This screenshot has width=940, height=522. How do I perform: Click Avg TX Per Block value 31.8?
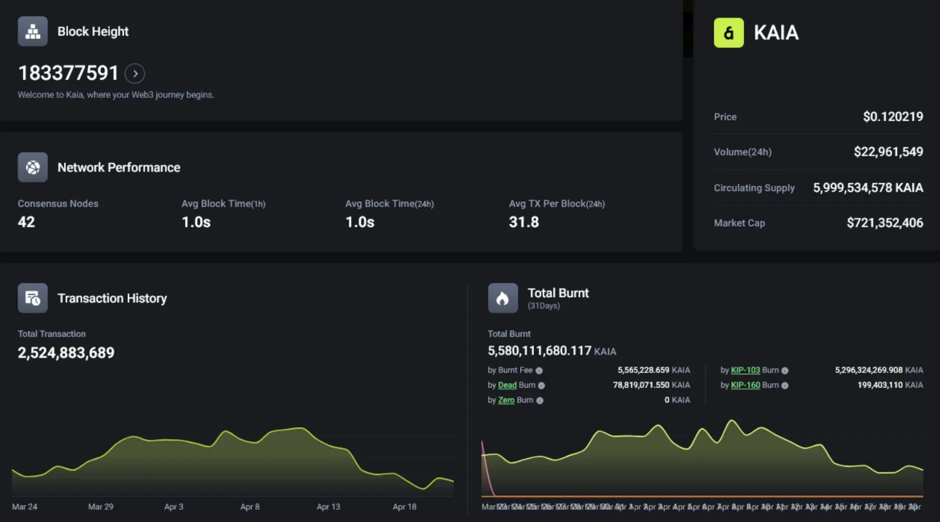coord(524,222)
